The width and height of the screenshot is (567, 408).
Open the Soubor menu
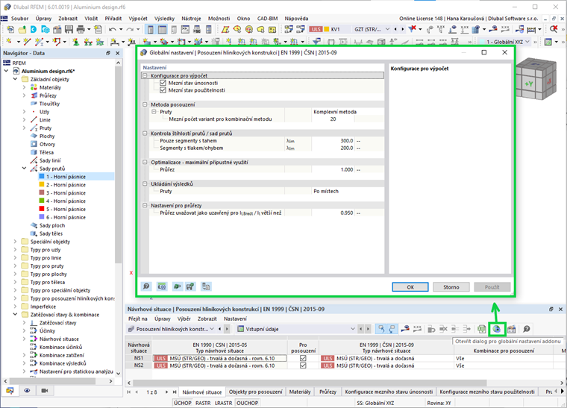[x=19, y=19]
